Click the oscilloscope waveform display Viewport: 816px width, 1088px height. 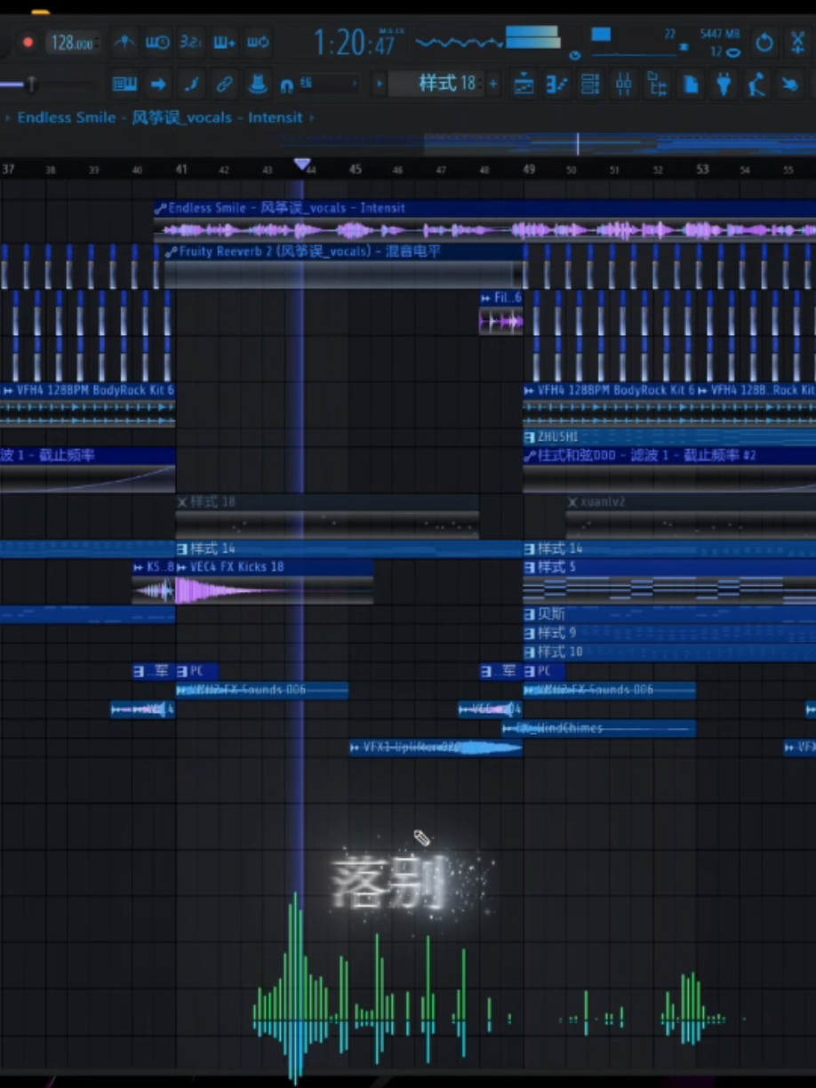point(459,42)
